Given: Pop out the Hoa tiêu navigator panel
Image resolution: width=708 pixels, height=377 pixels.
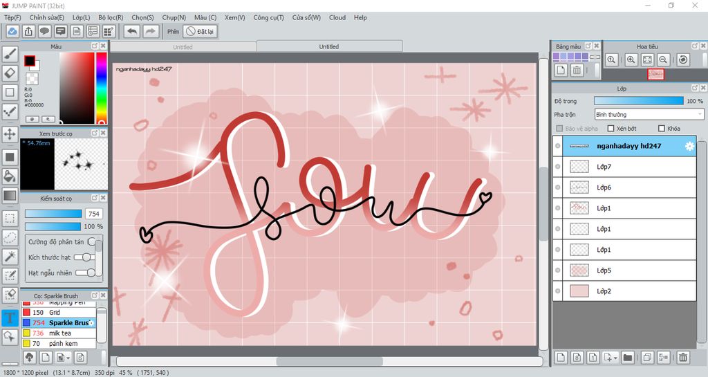Looking at the screenshot, I should [695, 46].
